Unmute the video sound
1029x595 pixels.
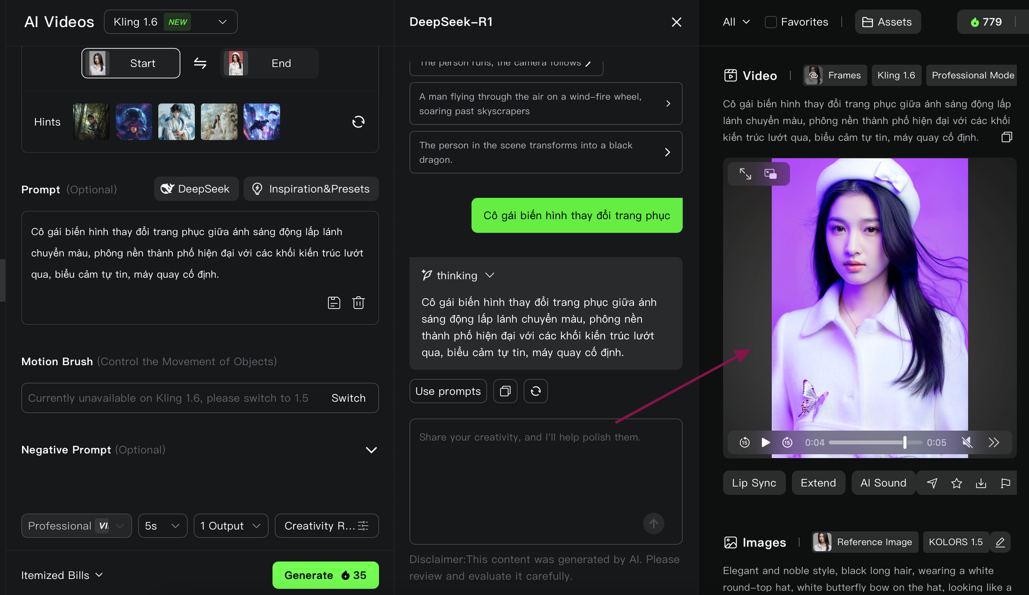pyautogui.click(x=967, y=442)
